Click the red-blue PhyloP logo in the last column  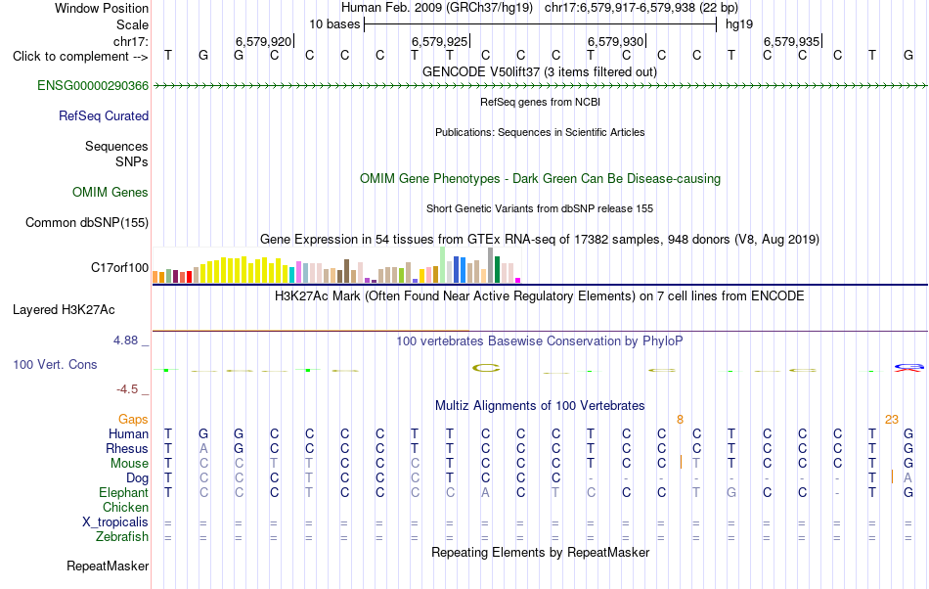908,368
